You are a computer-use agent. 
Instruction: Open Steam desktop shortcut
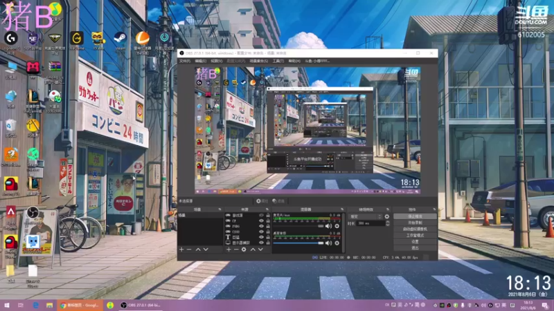pos(120,41)
